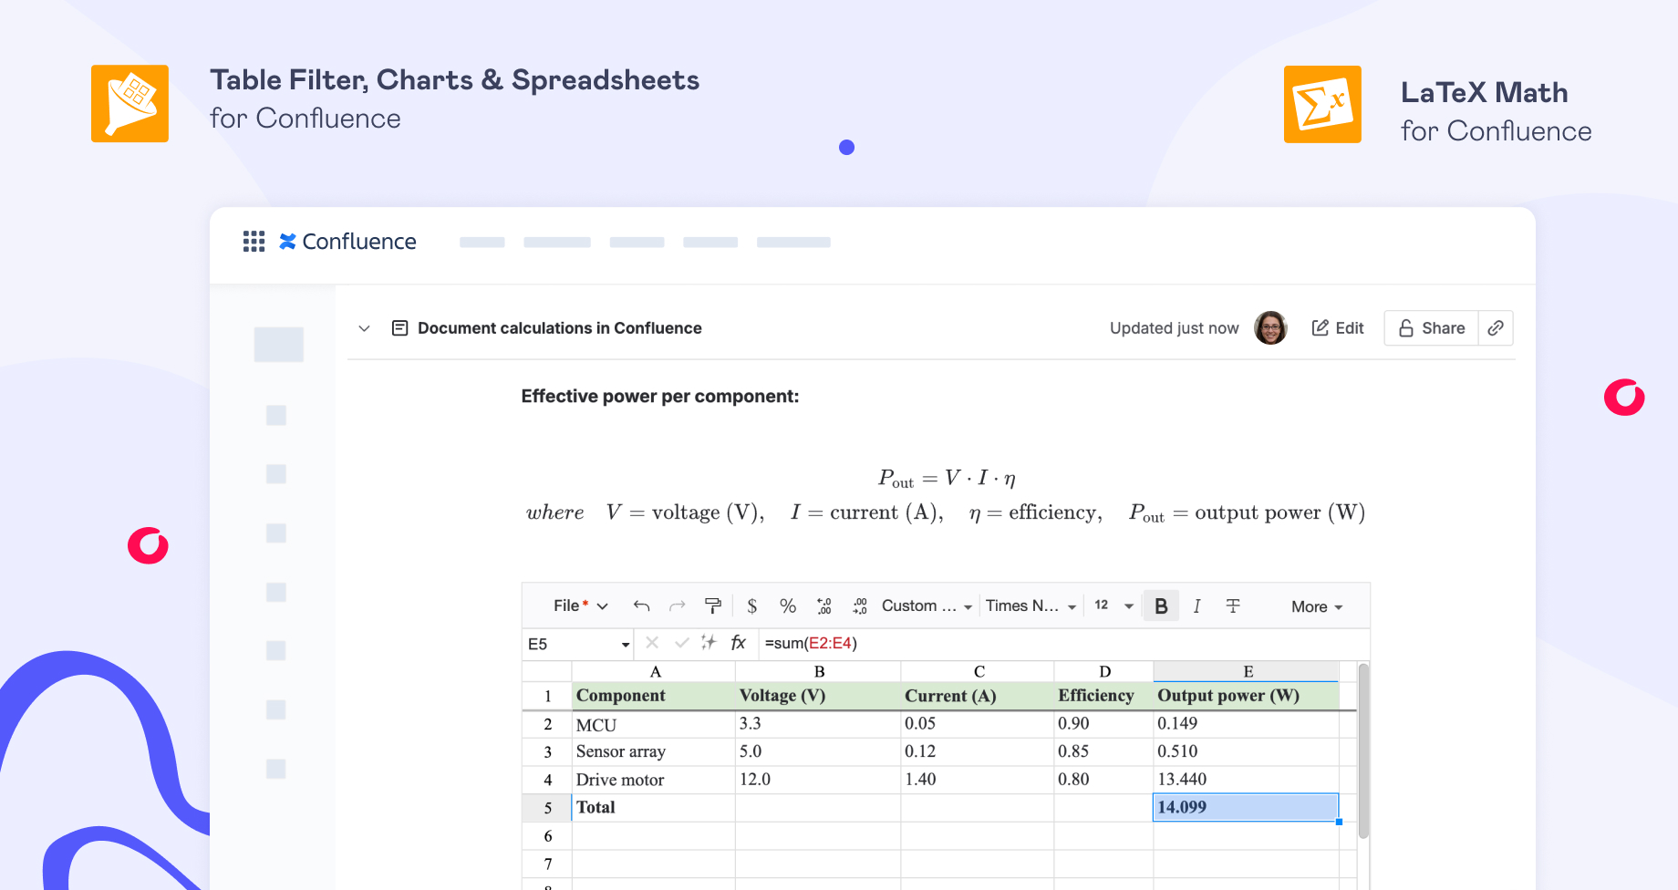Viewport: 1678px width, 890px height.
Task: Select the paint format tool
Action: tap(713, 606)
